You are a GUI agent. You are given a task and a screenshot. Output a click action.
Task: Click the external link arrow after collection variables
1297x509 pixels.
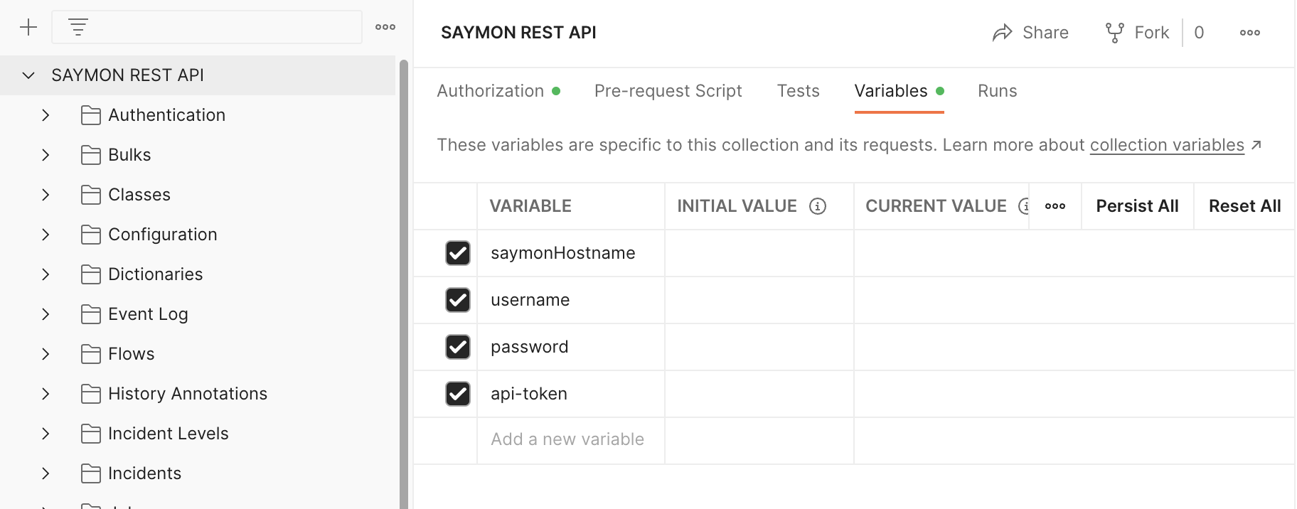click(x=1256, y=145)
